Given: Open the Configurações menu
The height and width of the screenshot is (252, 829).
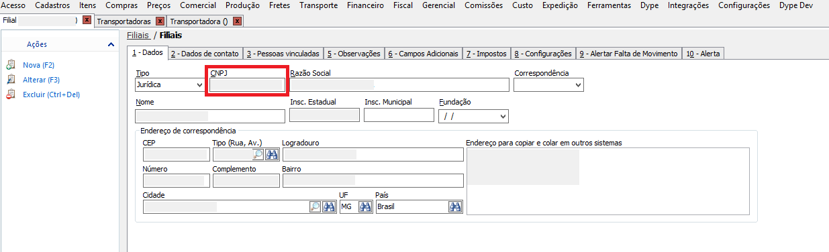Looking at the screenshot, I should click(744, 5).
